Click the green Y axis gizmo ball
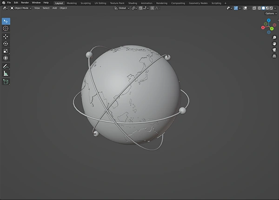 [272, 29]
